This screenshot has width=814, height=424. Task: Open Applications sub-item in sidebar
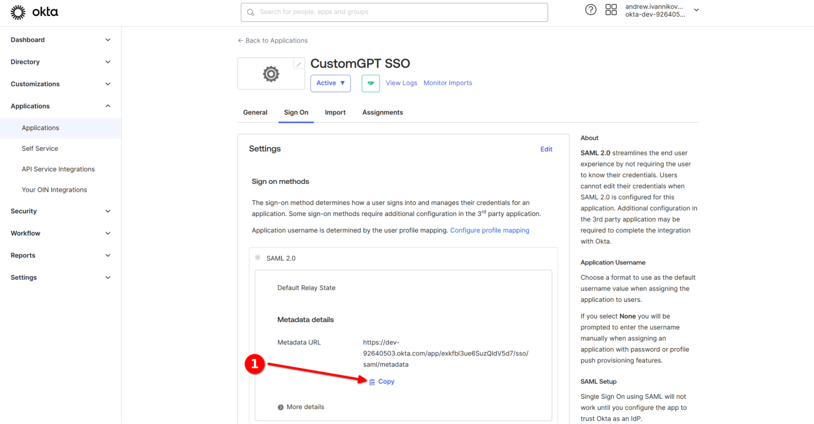tap(61, 128)
